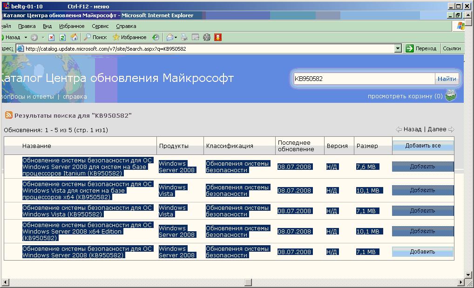Viewport: 474px width, 288px height.
Task: Open the Windows Vista (KB950582) update link
Action: (88, 211)
